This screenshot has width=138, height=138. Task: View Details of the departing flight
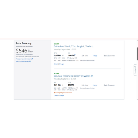(56, 64)
